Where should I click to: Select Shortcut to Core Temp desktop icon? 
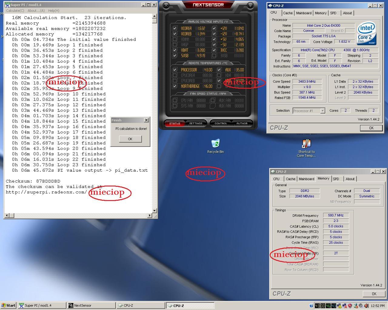pos(306,148)
